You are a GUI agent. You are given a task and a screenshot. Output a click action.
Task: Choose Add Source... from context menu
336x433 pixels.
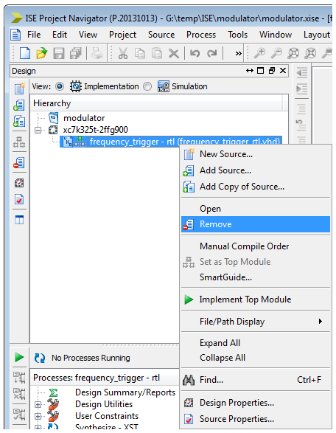pyautogui.click(x=256, y=170)
